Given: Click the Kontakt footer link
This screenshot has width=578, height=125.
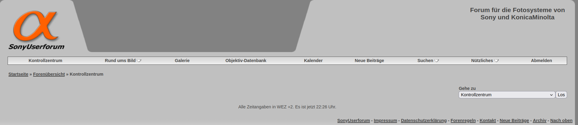Looking at the screenshot, I should (488, 120).
